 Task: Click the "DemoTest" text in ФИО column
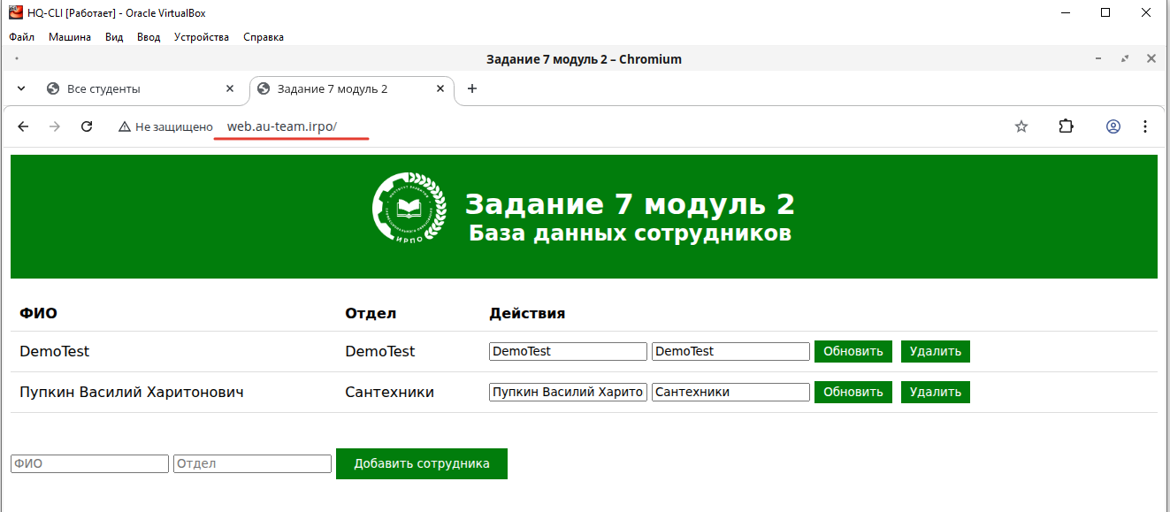tap(54, 351)
